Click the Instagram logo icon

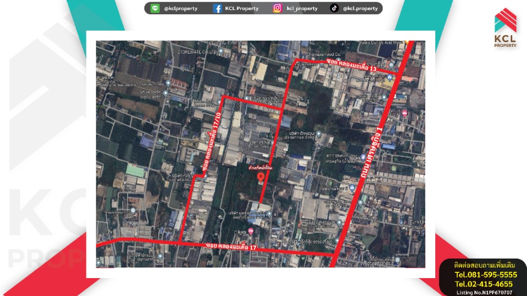point(278,8)
